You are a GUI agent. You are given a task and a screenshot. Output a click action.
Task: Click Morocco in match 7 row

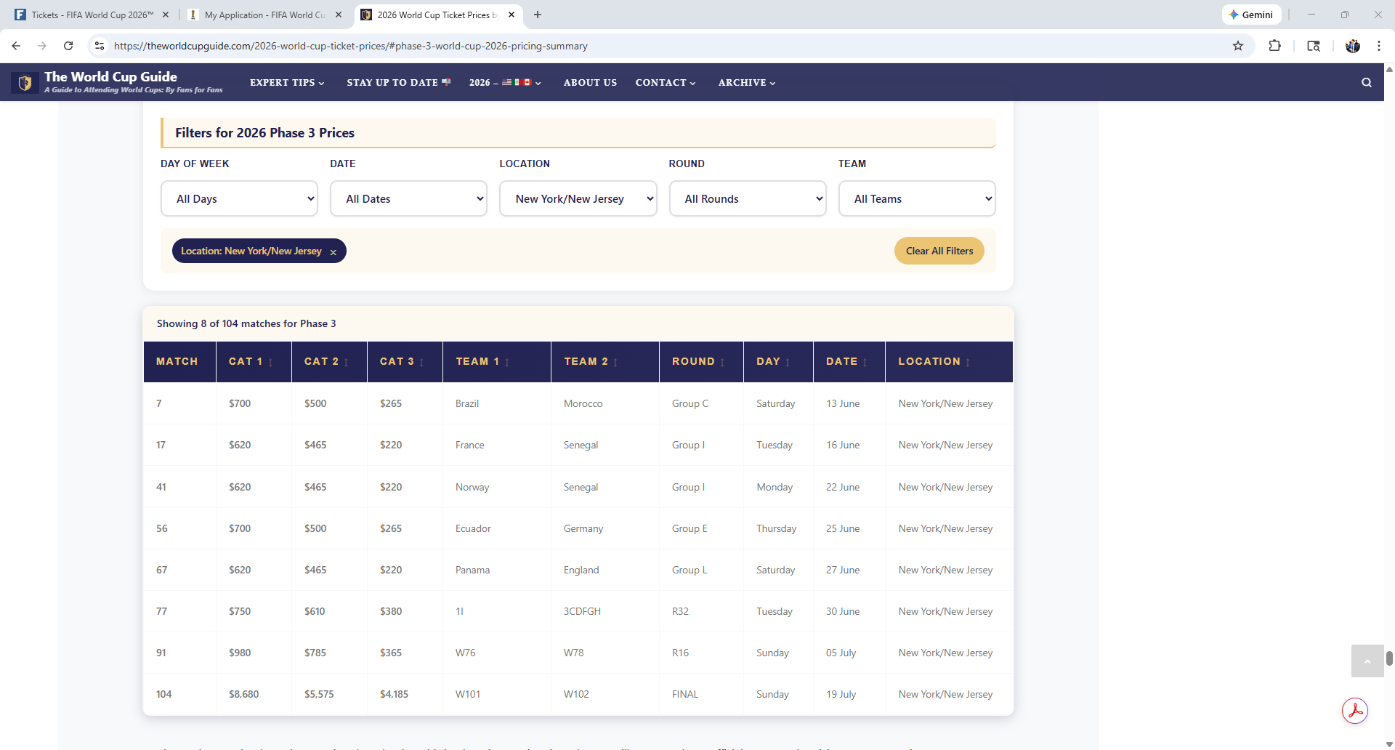583,403
